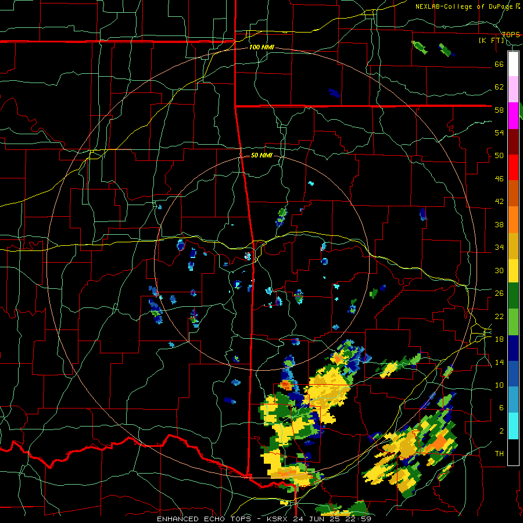Select the dark red legend swatch
The image size is (523, 523).
point(513,141)
